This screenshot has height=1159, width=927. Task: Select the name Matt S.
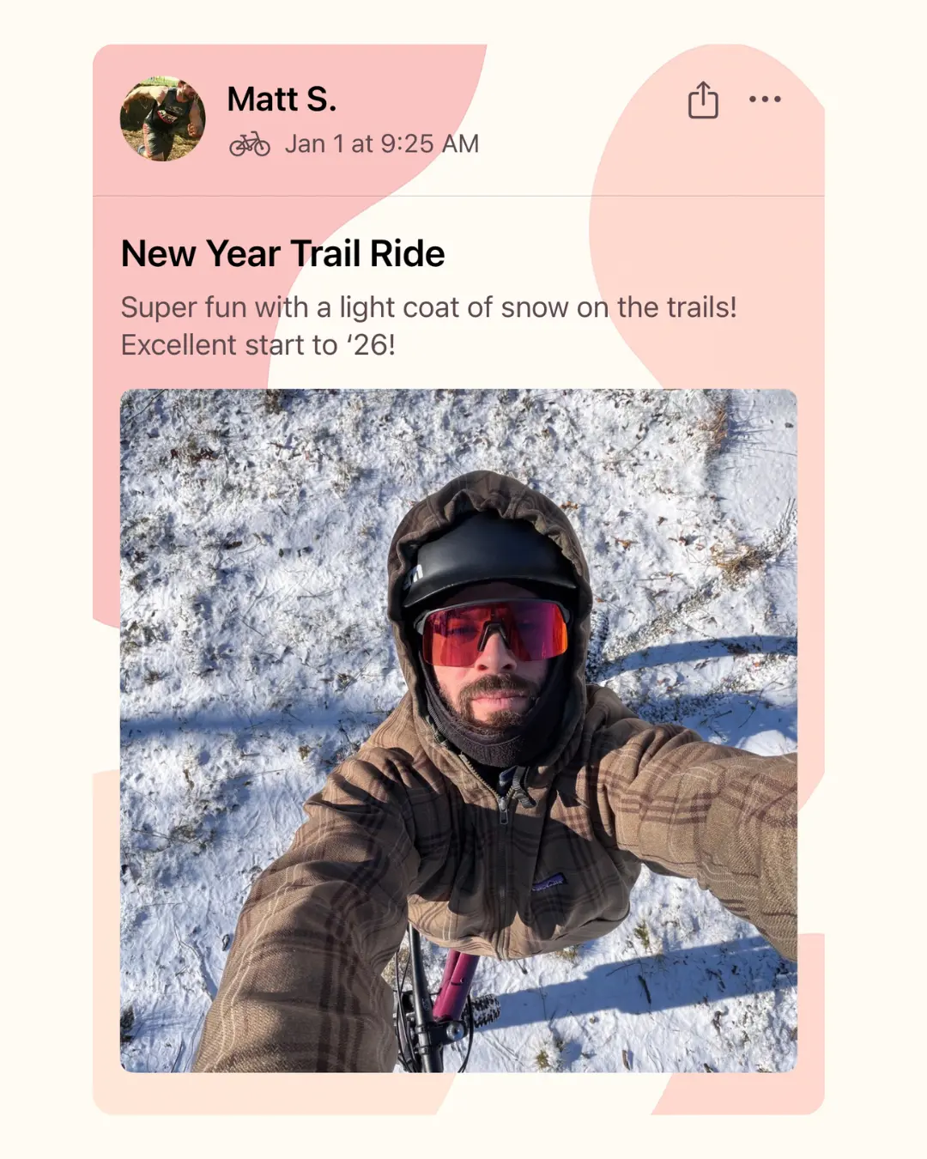282,100
